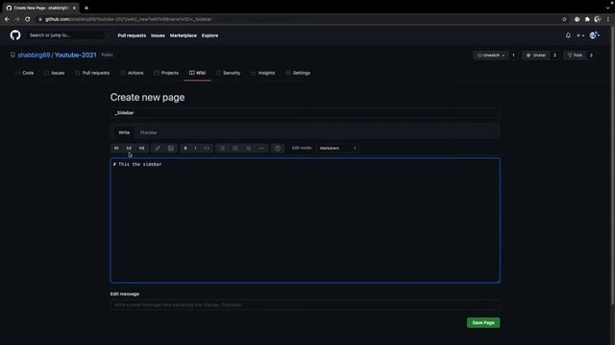Click the GitHub octocat logo
Screen dimensions: 615x345
15,35
